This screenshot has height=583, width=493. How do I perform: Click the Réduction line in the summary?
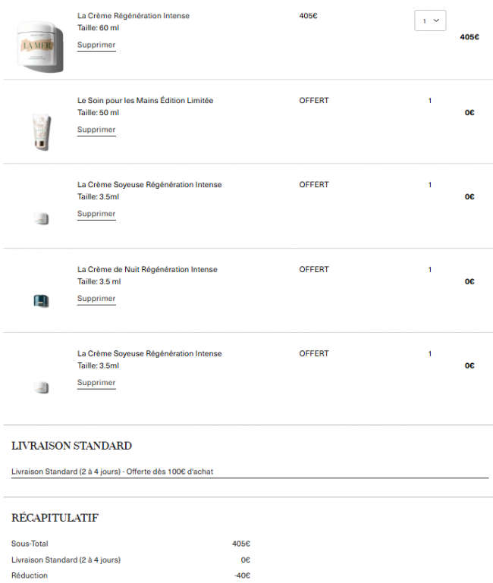[x=30, y=575]
